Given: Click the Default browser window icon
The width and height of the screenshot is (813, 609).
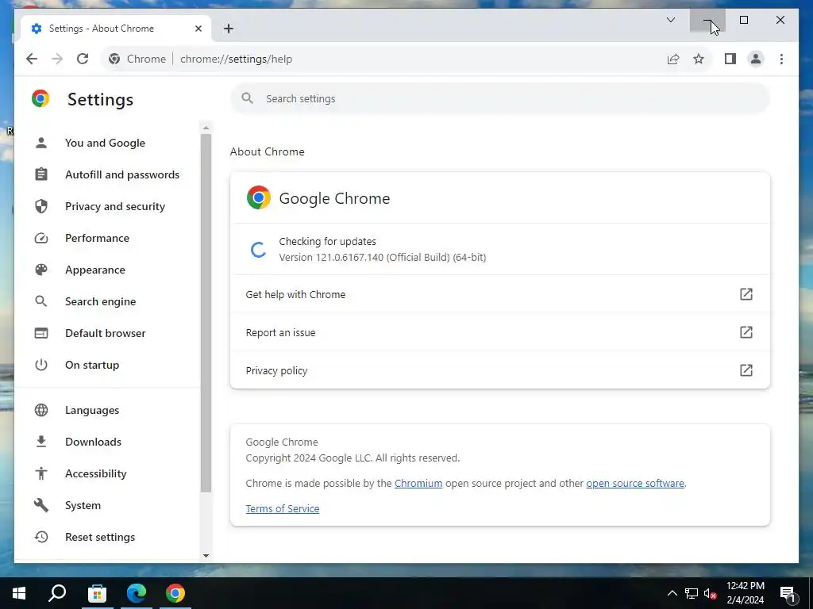Looking at the screenshot, I should [x=41, y=333].
